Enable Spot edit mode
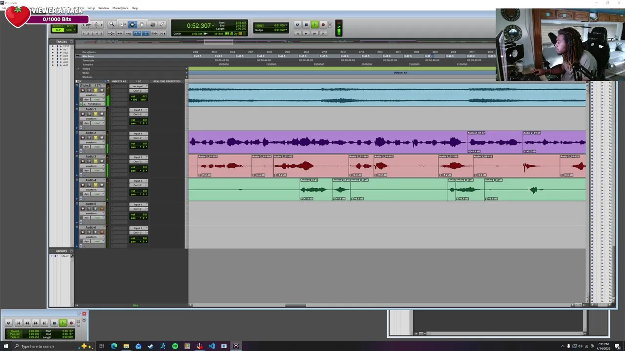The width and height of the screenshot is (625, 351). (x=70, y=26)
